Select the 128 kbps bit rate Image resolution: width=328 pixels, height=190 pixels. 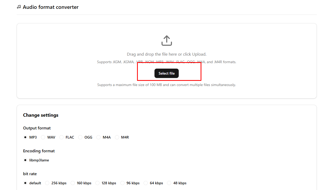point(97,183)
